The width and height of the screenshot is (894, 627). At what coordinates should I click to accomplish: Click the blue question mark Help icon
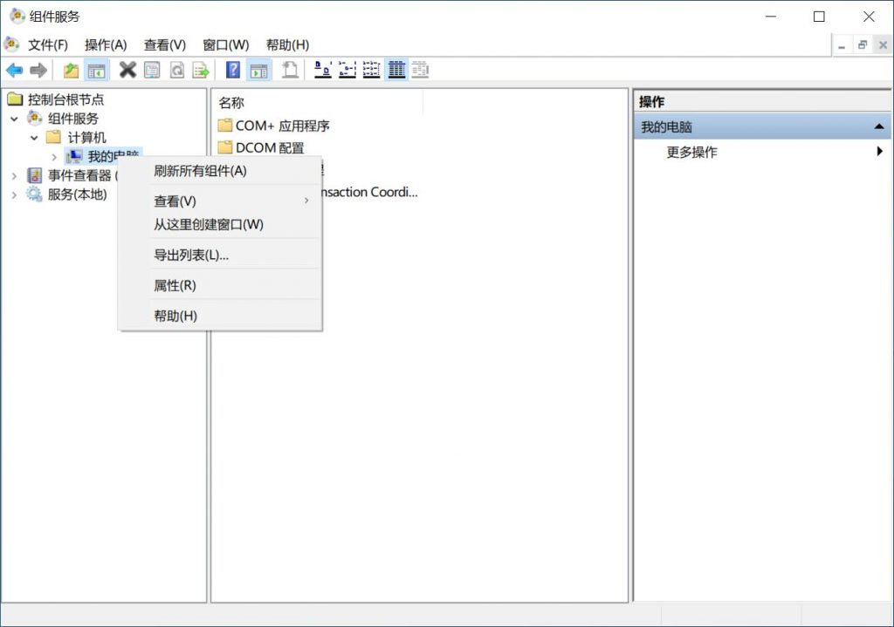point(233,70)
